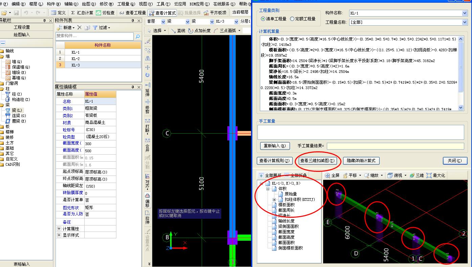The image size is (472, 267).
Task: Click 合并 merge tool
Action: 147,145
